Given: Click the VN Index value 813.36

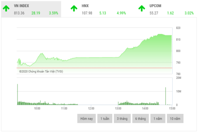Looking at the screenshot, I should (x=19, y=13).
